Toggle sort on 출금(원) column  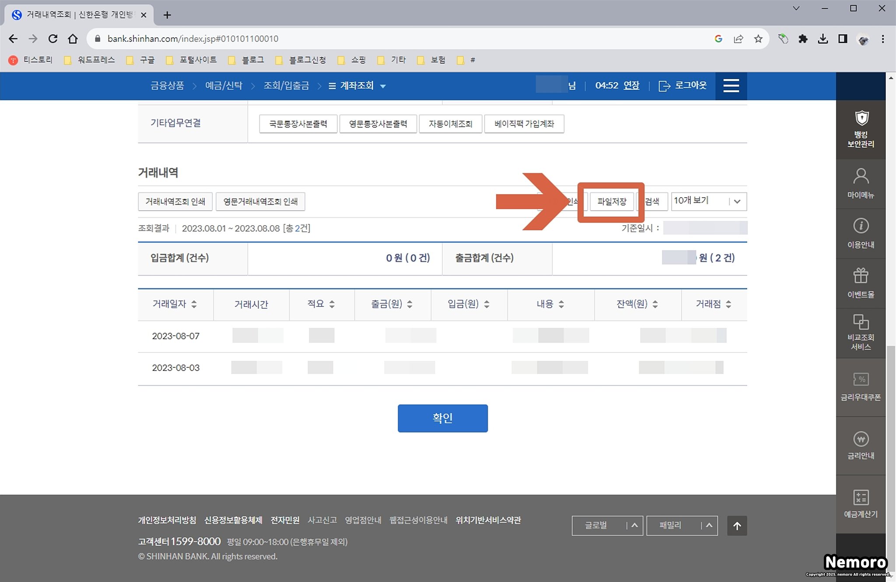(x=409, y=304)
